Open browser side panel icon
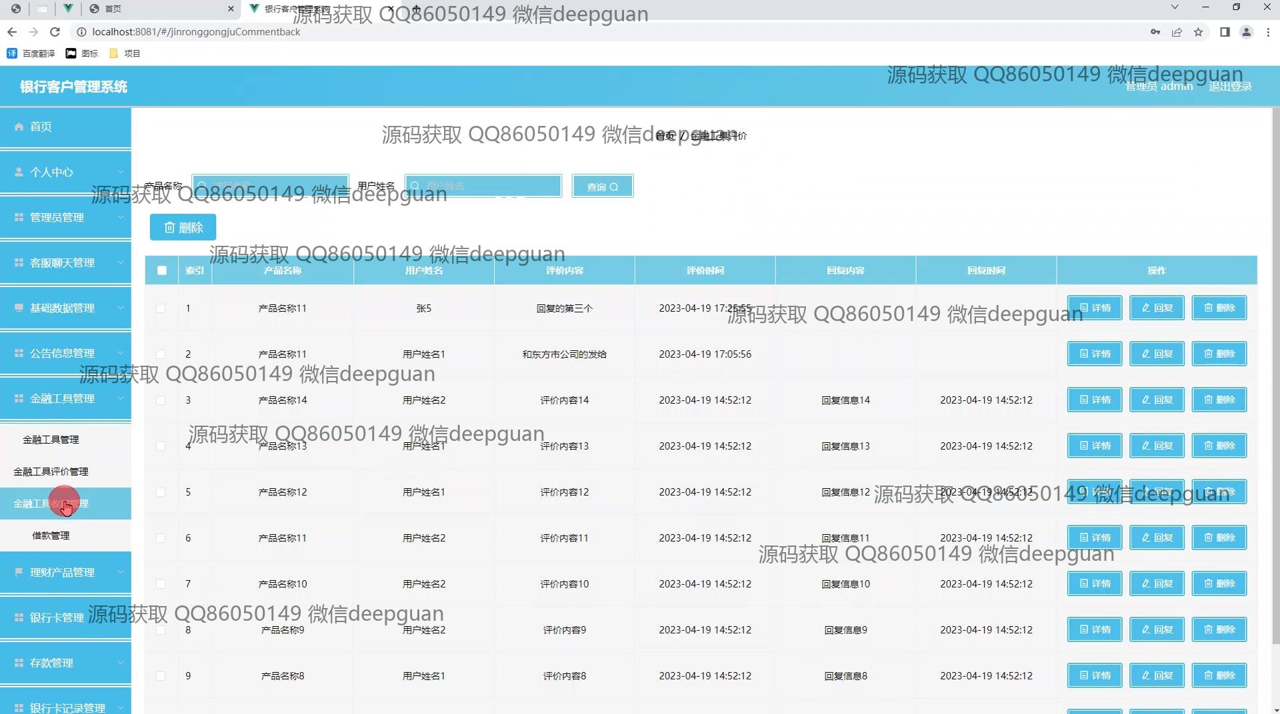Screen dimensions: 1280x714 (1225, 32)
